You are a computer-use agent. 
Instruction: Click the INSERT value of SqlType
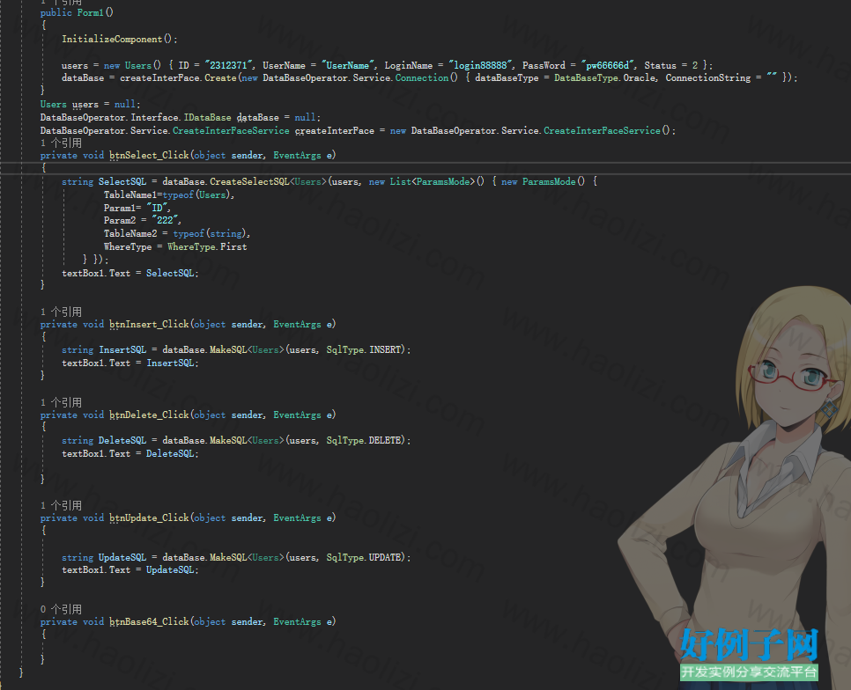tap(385, 349)
